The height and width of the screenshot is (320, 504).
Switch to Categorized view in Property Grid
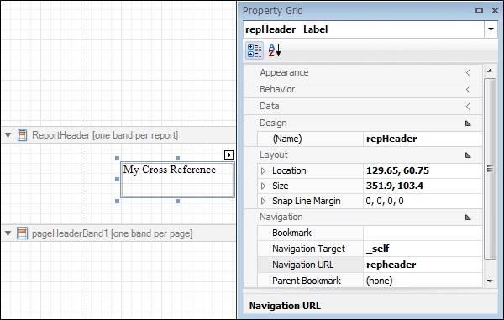pos(255,50)
